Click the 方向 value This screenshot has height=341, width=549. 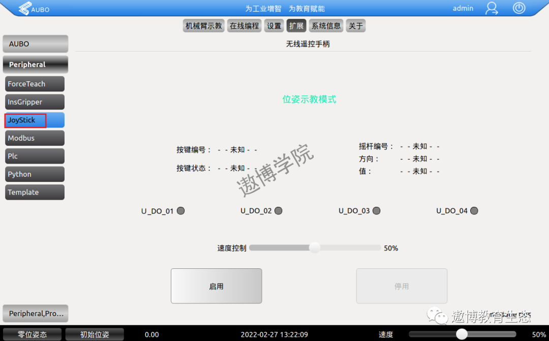coord(420,159)
